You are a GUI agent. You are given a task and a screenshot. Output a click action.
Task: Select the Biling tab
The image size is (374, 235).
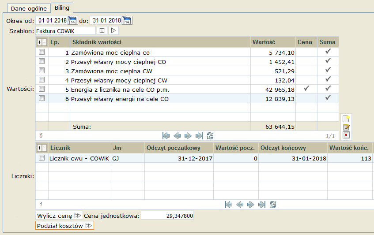(x=62, y=8)
